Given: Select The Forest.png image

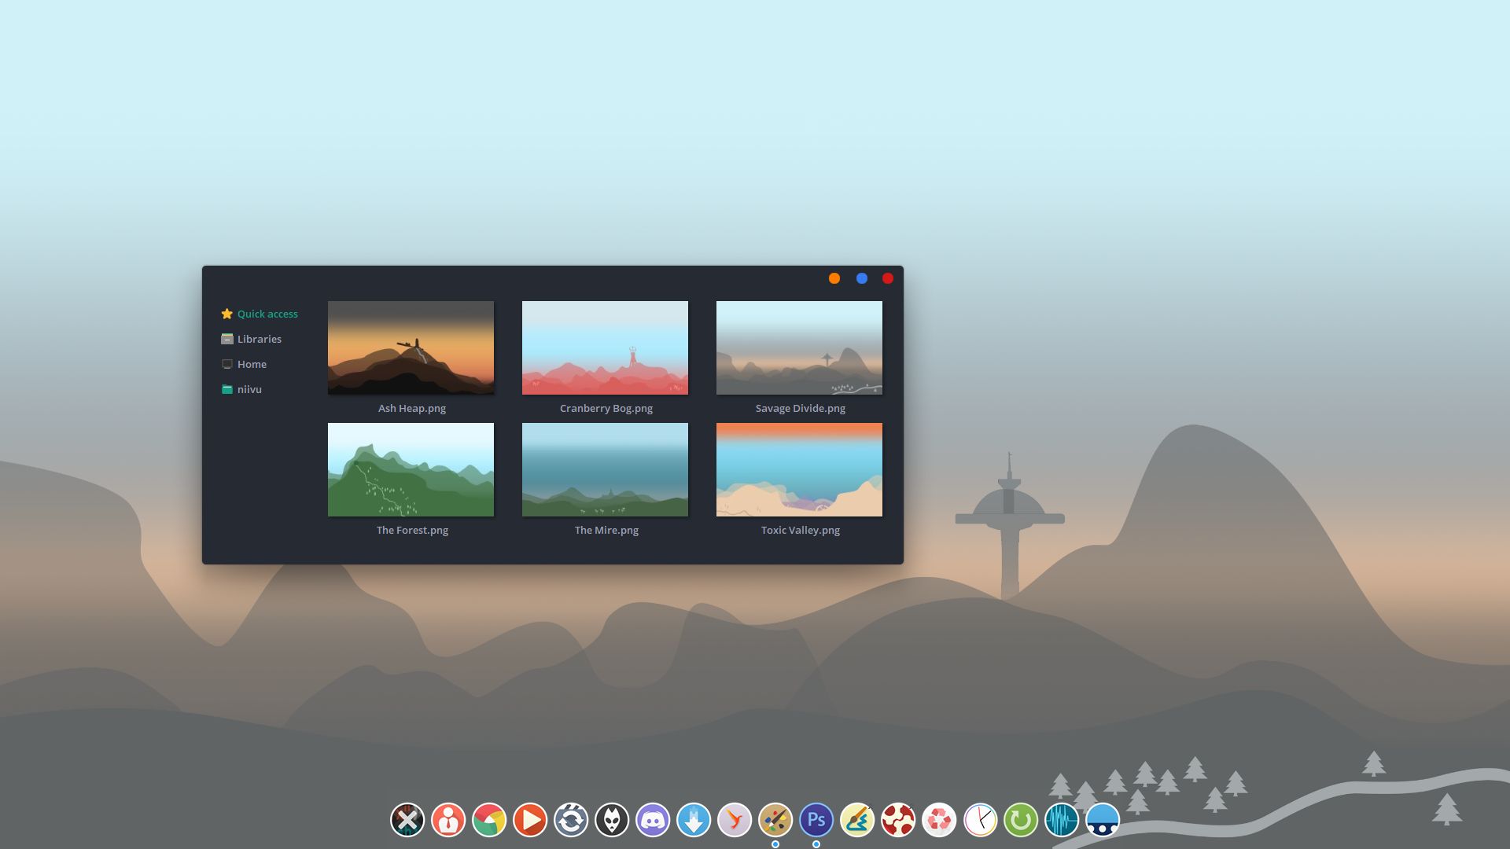Looking at the screenshot, I should [411, 469].
